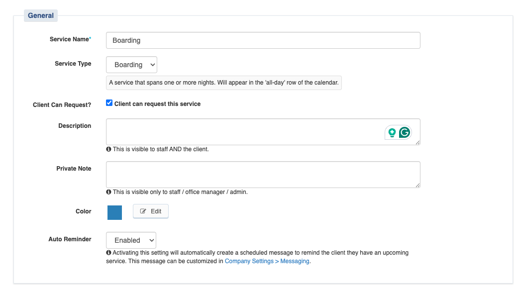
Task: Click the blue service color swatch
Action: click(x=114, y=212)
